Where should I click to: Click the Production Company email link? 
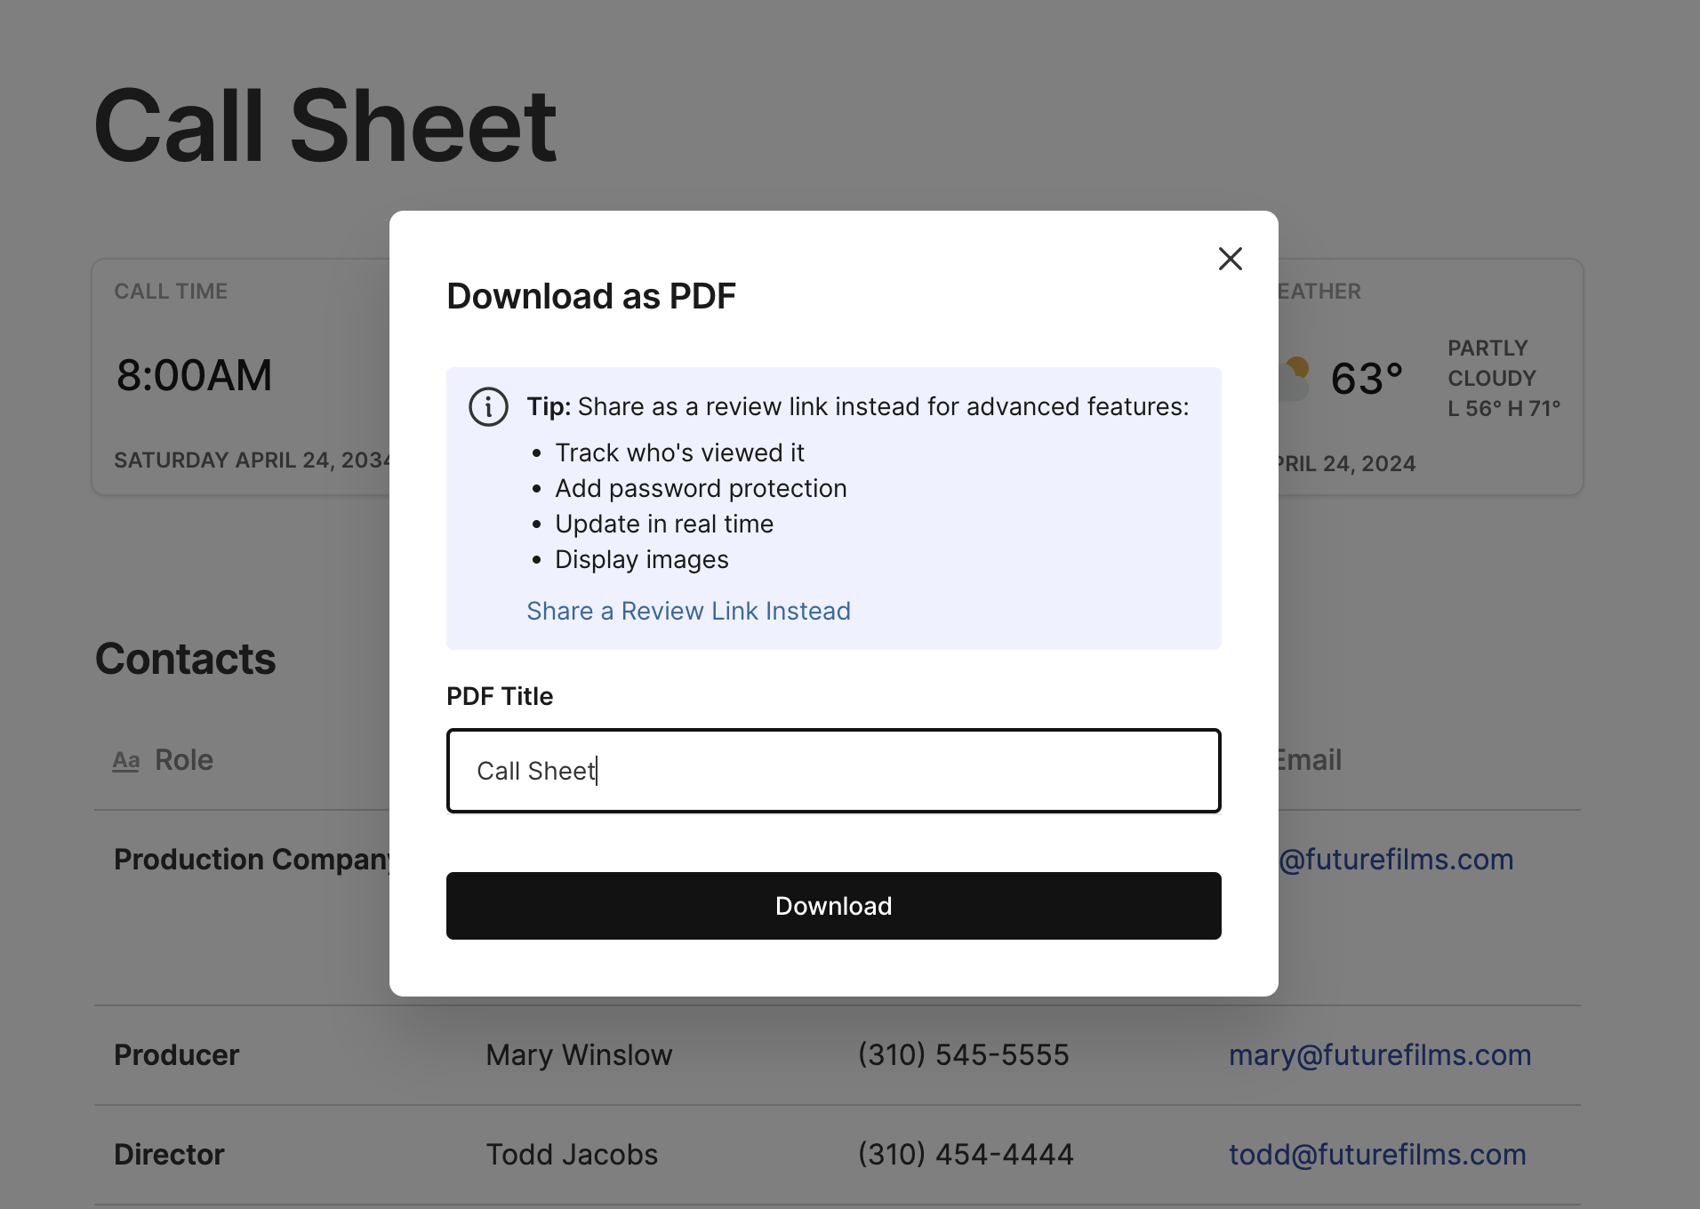[x=1395, y=860]
